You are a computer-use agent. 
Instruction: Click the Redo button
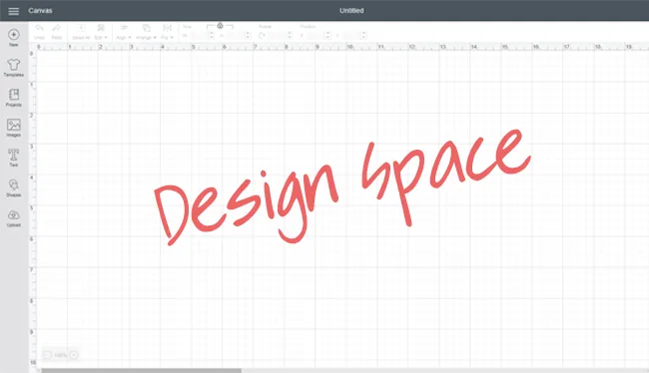tap(57, 32)
